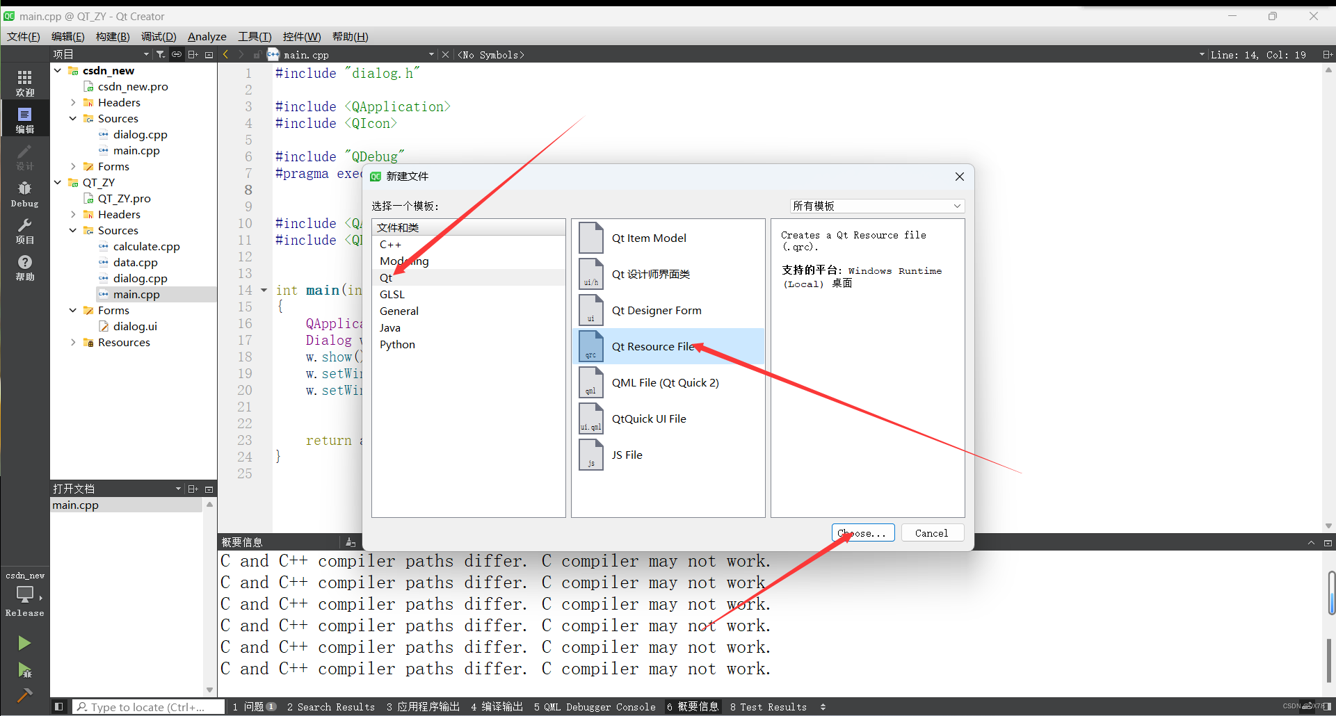
Task: Open data.cpp in project tree
Action: click(x=135, y=262)
